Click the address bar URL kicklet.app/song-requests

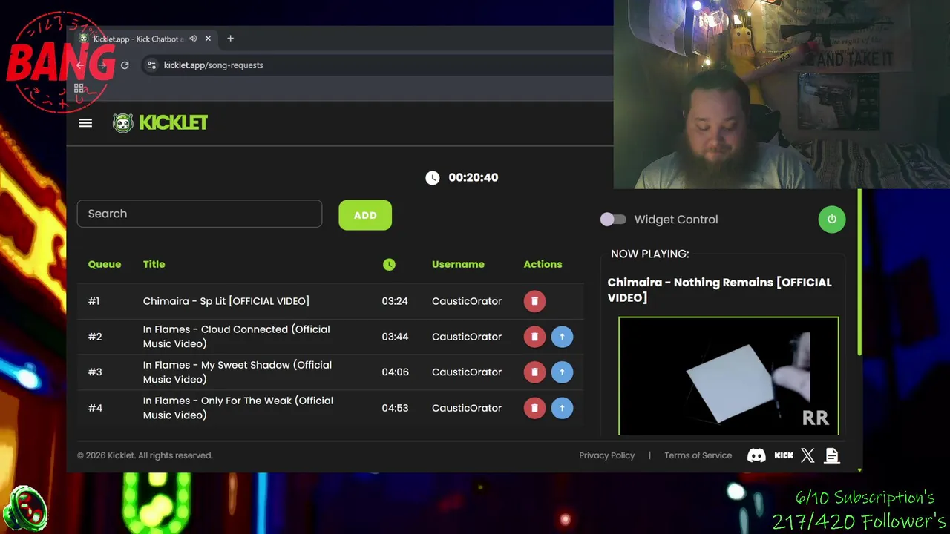pos(213,65)
